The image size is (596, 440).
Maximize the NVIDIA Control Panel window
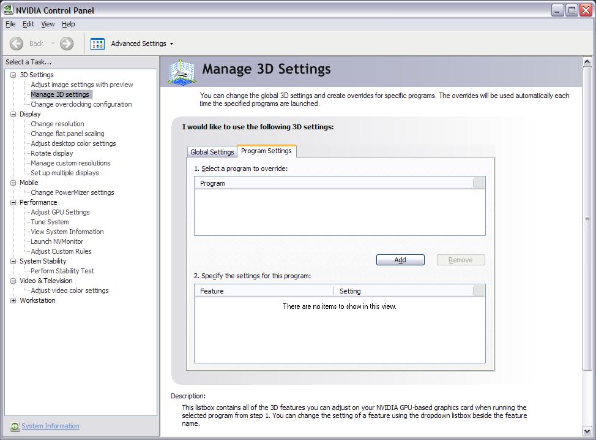pyautogui.click(x=572, y=10)
